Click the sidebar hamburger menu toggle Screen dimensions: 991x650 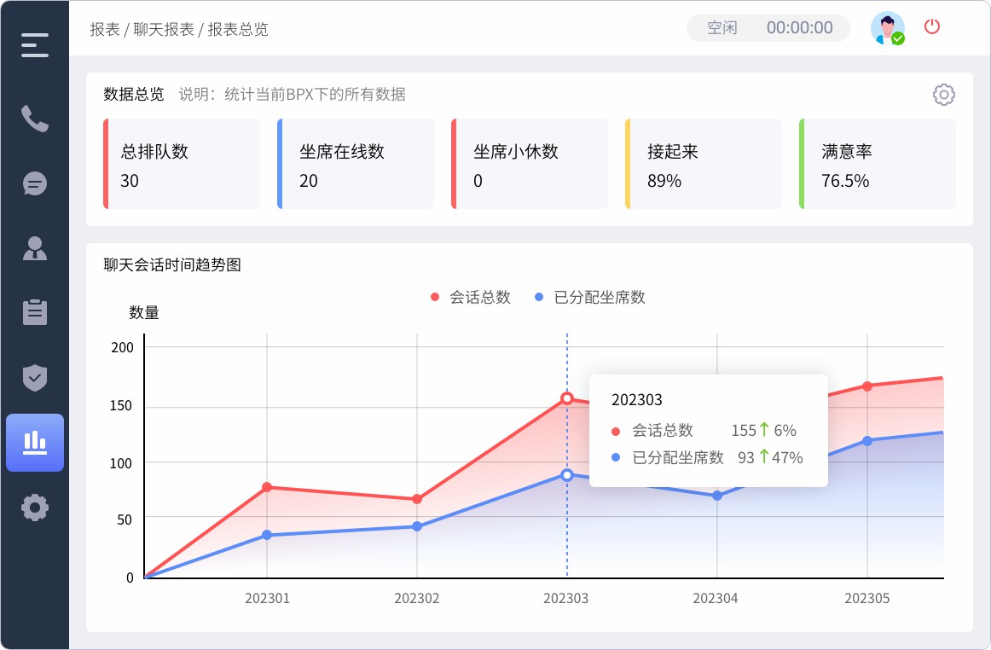click(x=34, y=44)
